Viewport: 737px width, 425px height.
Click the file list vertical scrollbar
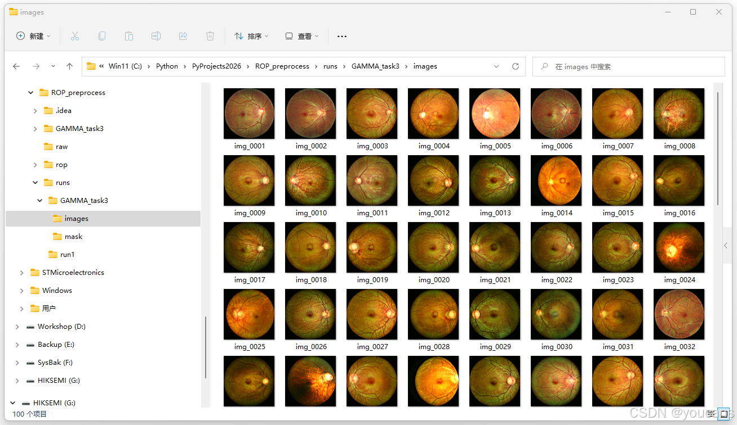pos(717,148)
